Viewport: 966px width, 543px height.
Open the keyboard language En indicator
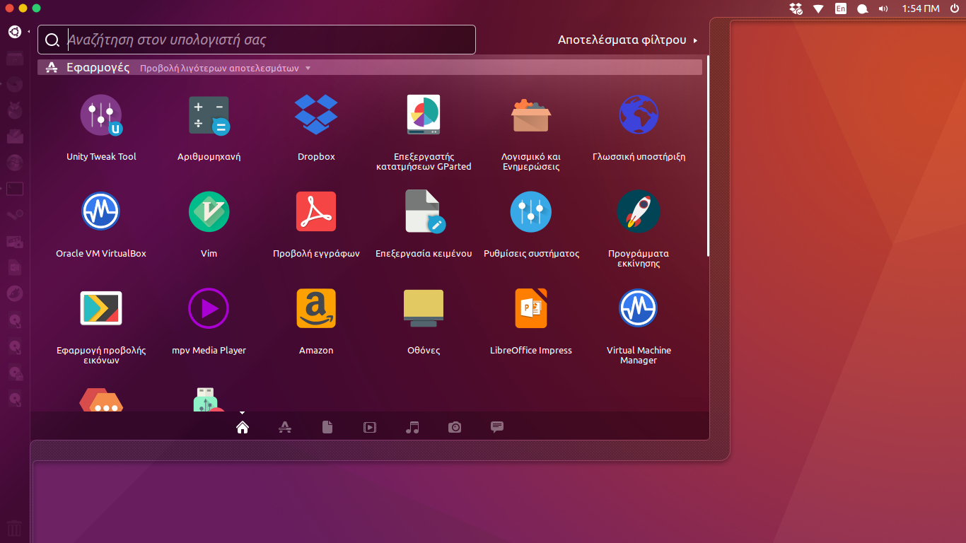click(x=841, y=8)
